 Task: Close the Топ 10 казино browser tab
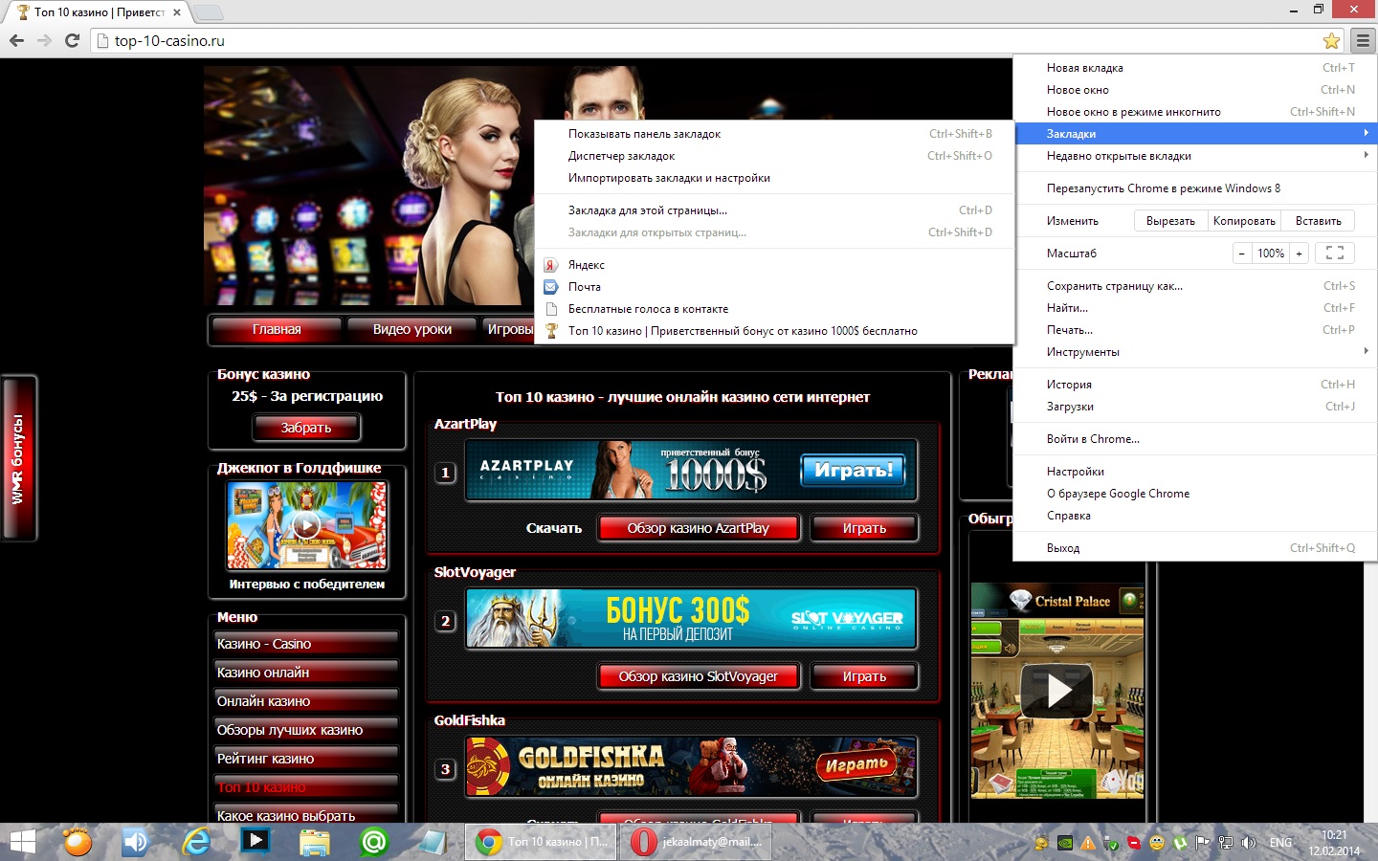click(x=177, y=12)
